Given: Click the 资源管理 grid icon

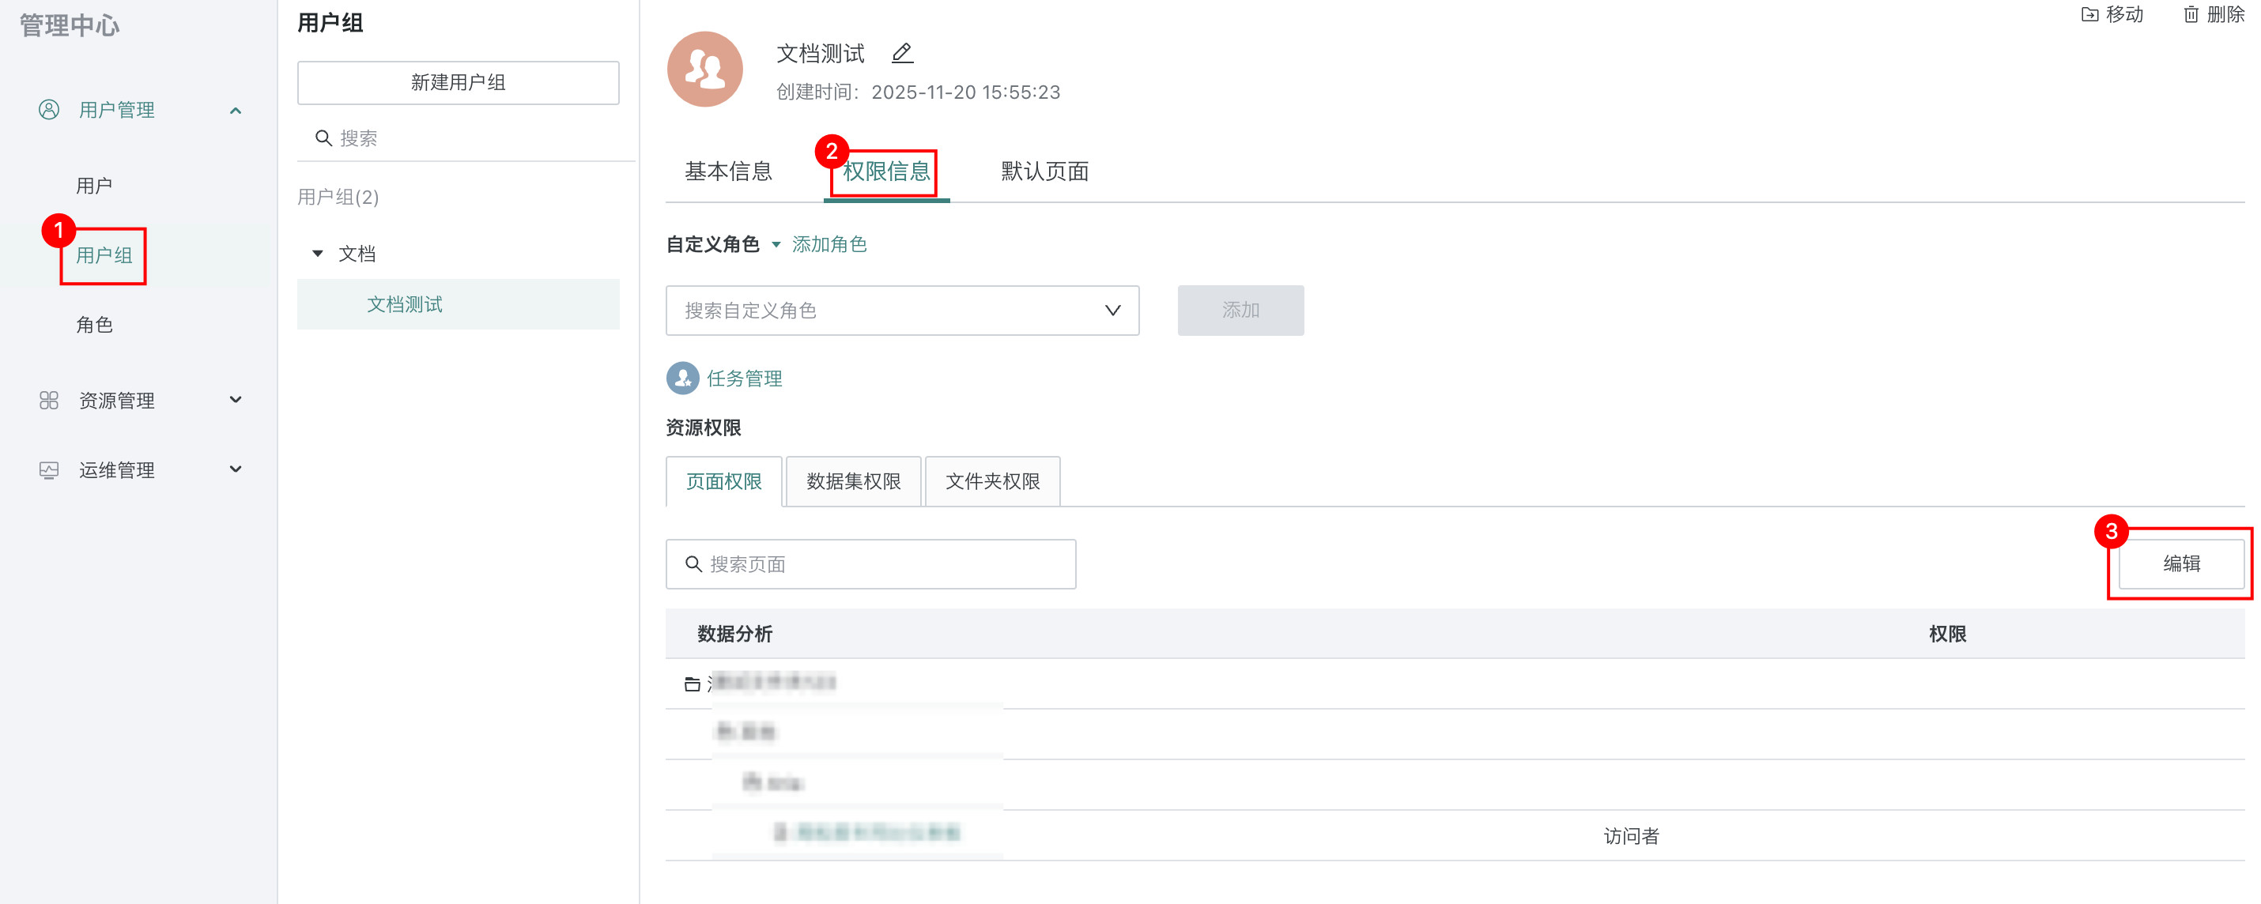Looking at the screenshot, I should click(49, 400).
